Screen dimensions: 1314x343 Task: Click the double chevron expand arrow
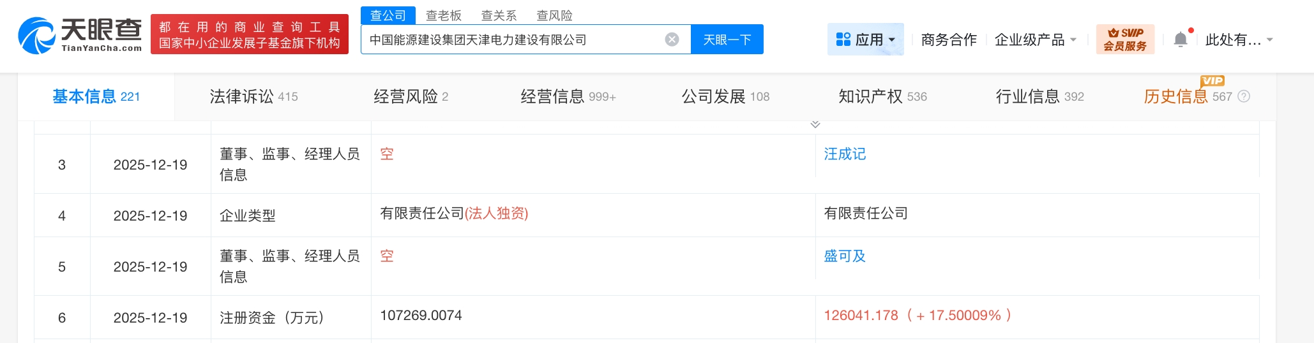(815, 124)
